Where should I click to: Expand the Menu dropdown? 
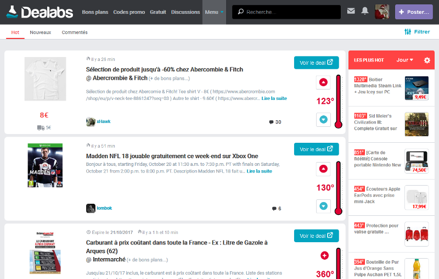point(214,12)
